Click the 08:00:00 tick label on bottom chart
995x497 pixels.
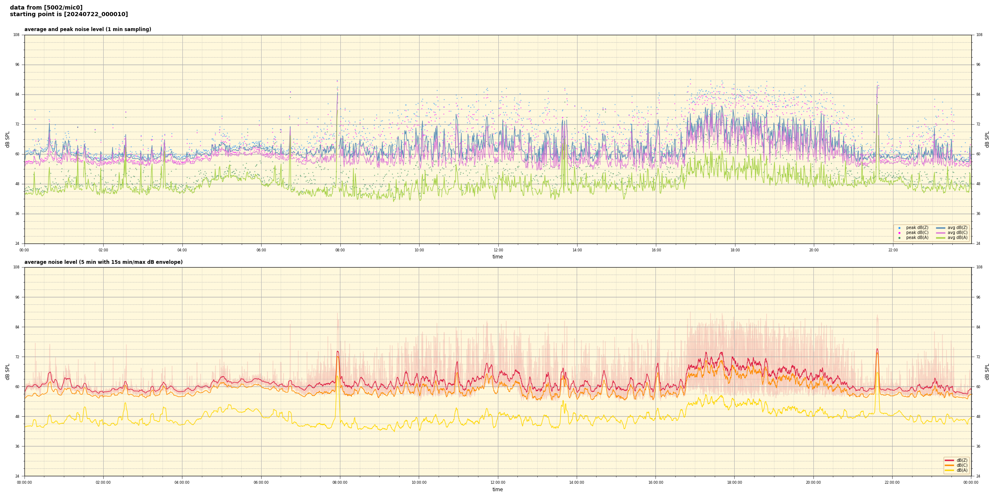(340, 483)
